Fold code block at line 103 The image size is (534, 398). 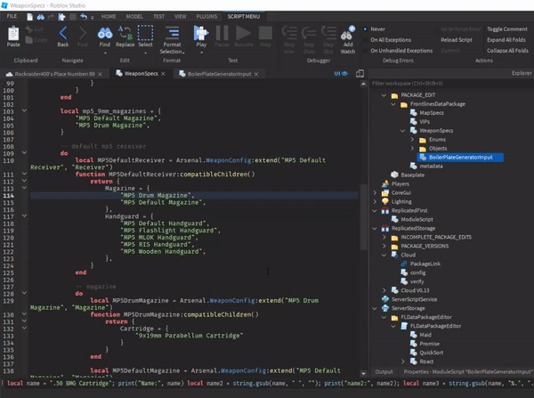click(24, 110)
